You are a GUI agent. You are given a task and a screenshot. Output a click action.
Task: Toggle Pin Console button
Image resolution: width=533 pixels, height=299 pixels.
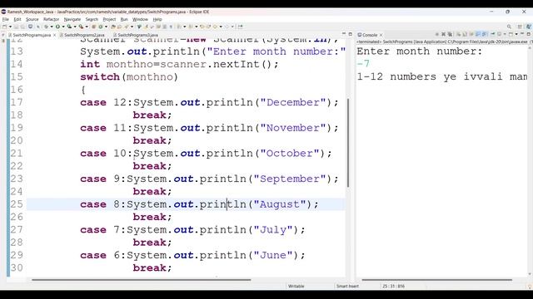(x=492, y=34)
